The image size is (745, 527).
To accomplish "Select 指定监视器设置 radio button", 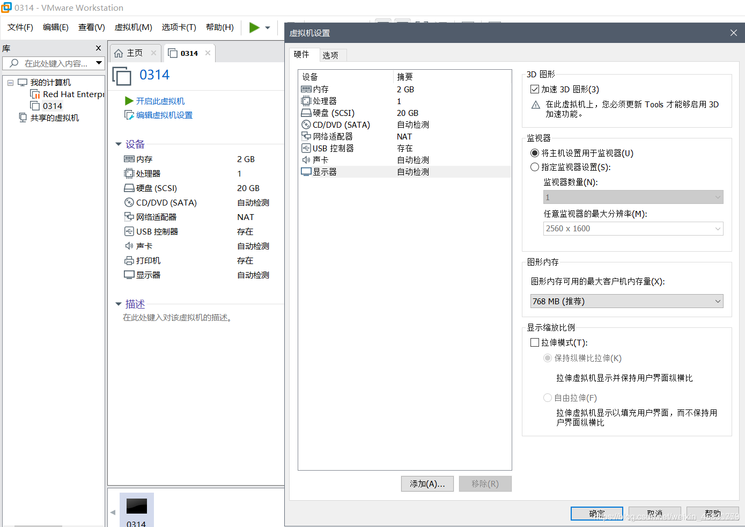I will click(535, 167).
